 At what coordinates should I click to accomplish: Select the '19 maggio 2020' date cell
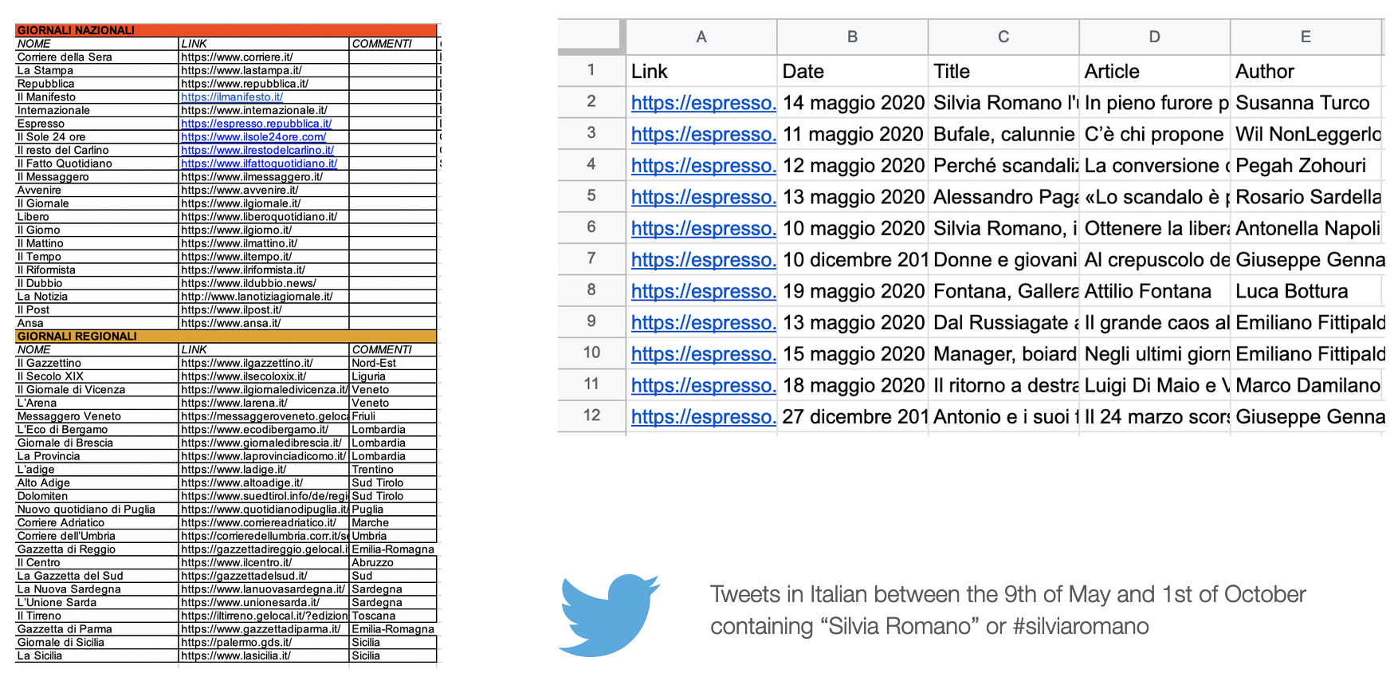(853, 291)
